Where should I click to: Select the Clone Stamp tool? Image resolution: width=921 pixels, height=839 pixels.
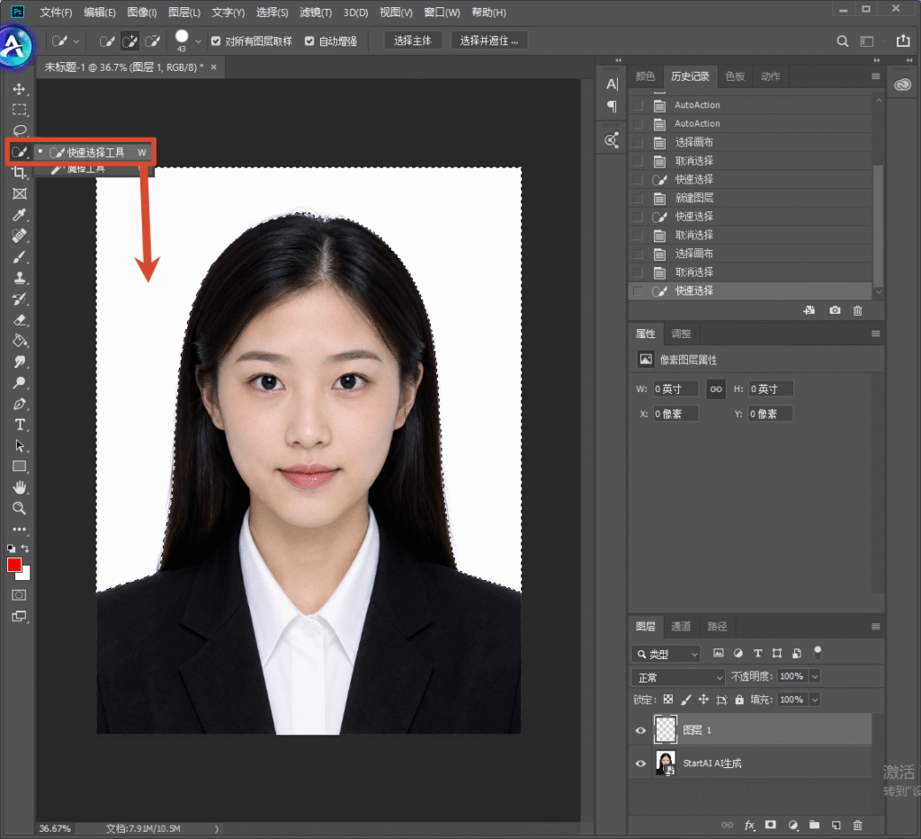(20, 278)
